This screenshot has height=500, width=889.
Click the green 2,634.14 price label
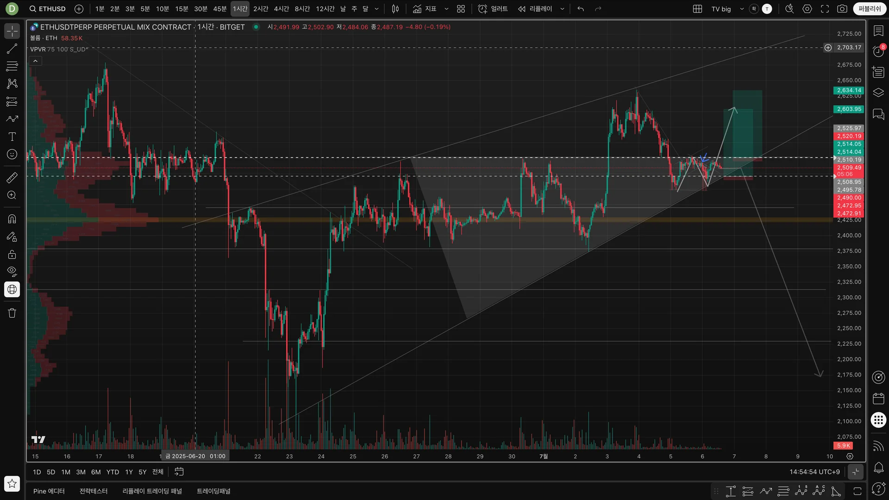[849, 90]
